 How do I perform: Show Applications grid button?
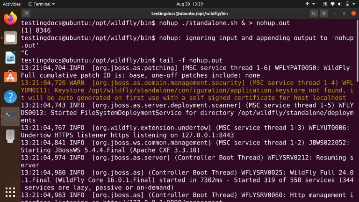(10, 192)
